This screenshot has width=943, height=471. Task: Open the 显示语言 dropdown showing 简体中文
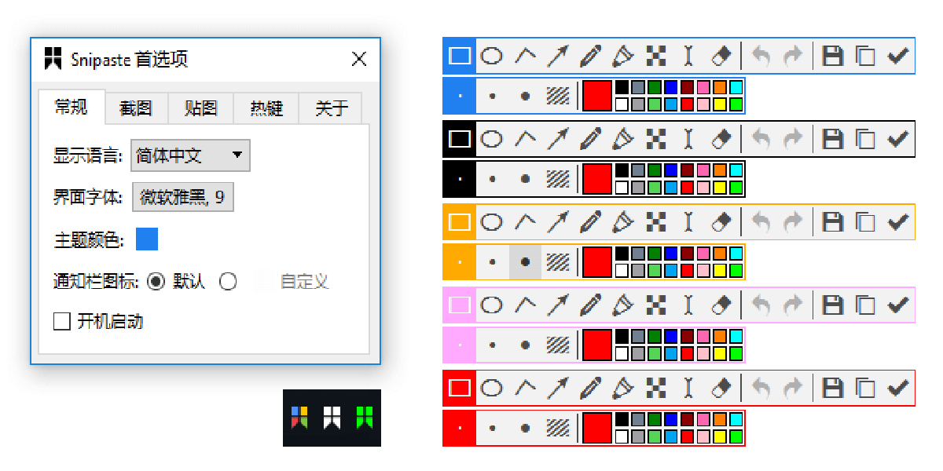(190, 155)
